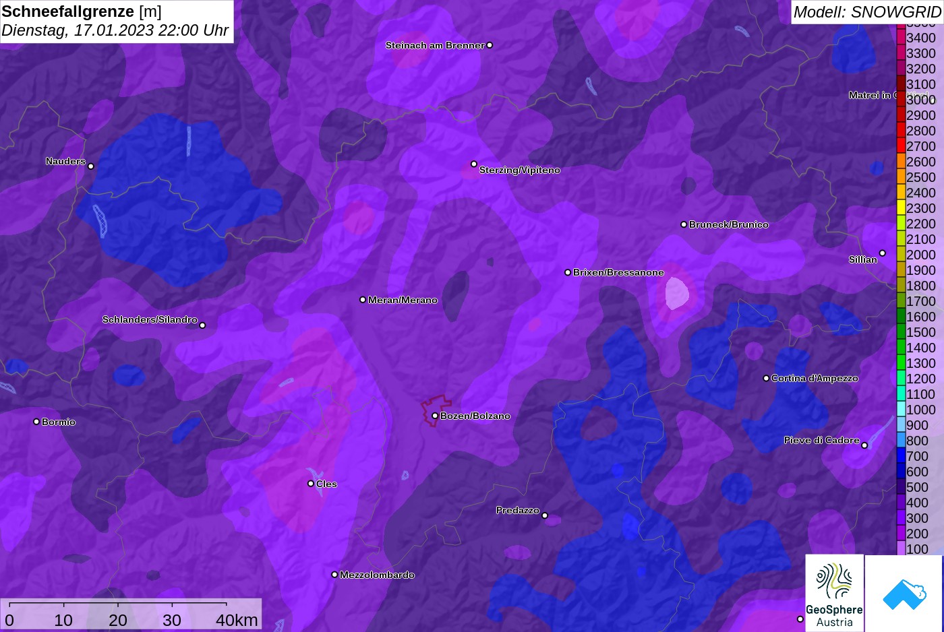The height and width of the screenshot is (632, 944).
Task: Click the legend value 800
Action: tap(917, 441)
